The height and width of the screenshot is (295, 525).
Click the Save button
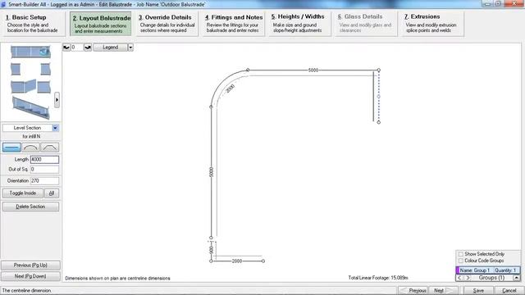point(478,291)
